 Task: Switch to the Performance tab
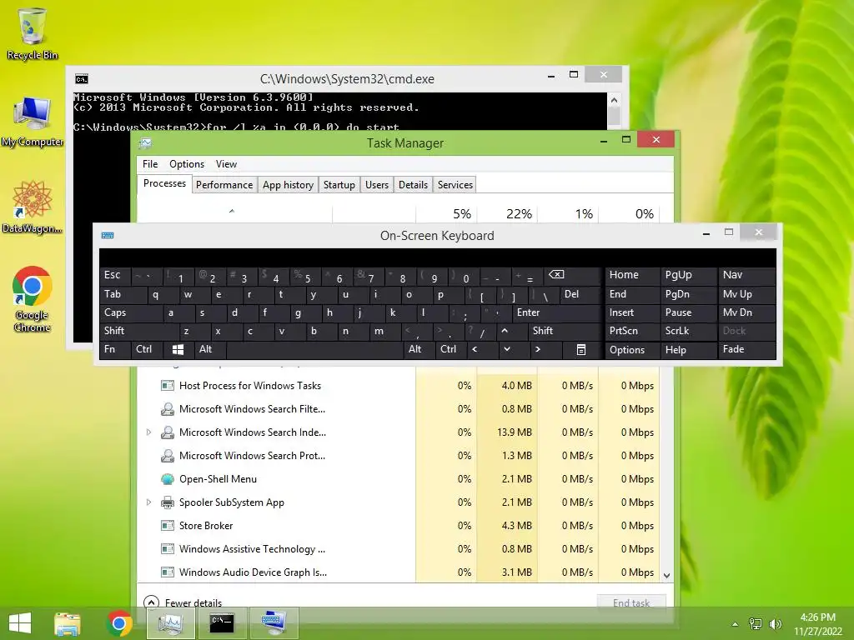(x=224, y=184)
